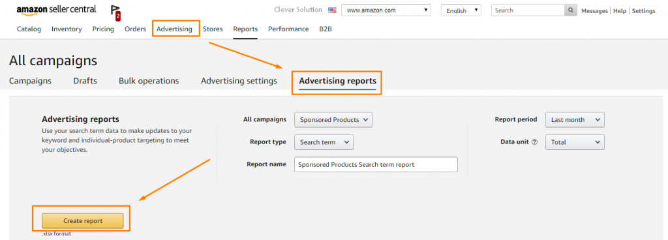Click the Advertising reports section heading

(80, 119)
